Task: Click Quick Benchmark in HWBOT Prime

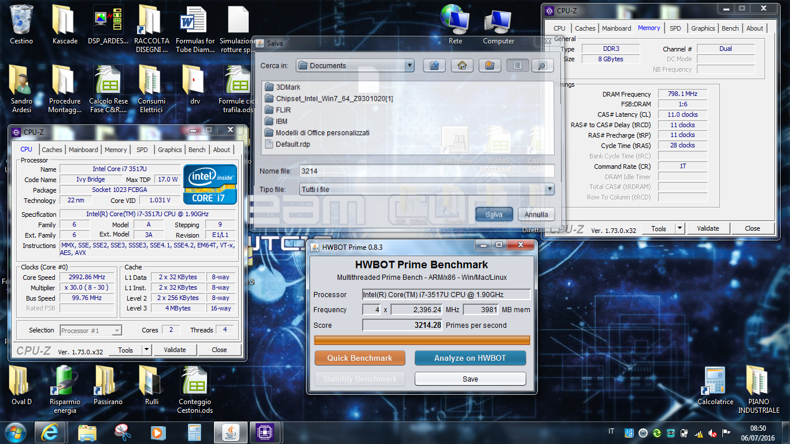Action: pos(360,358)
